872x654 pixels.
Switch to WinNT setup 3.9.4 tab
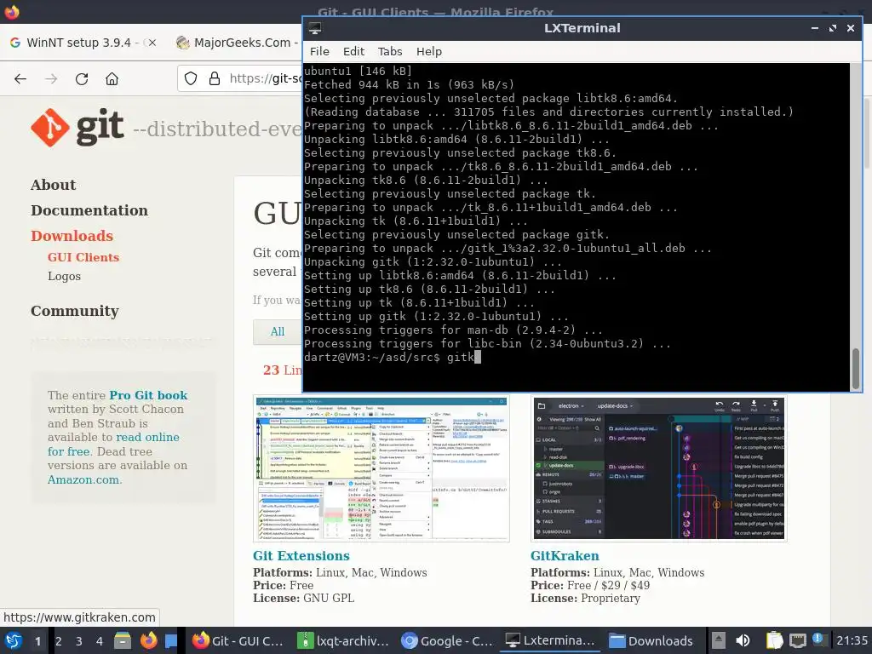(77, 43)
